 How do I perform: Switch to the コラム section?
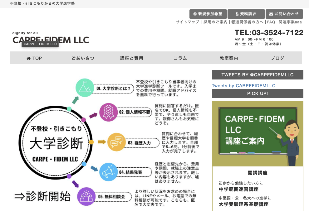[x=180, y=58]
